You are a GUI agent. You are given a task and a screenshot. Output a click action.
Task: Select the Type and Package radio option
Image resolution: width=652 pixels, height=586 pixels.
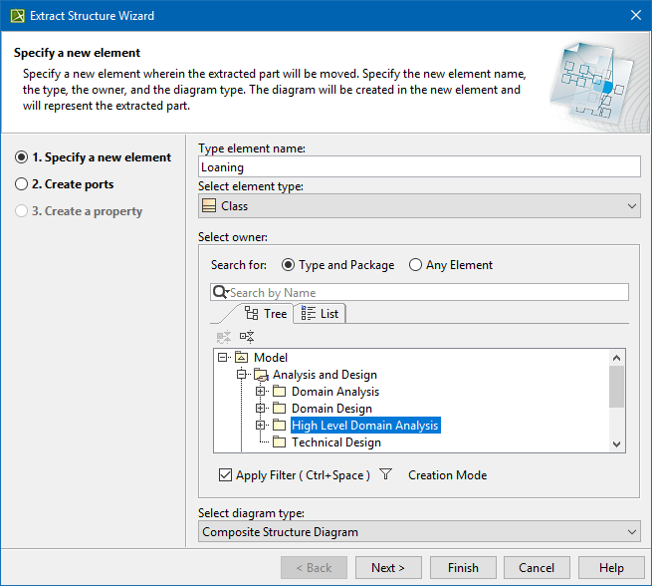289,265
